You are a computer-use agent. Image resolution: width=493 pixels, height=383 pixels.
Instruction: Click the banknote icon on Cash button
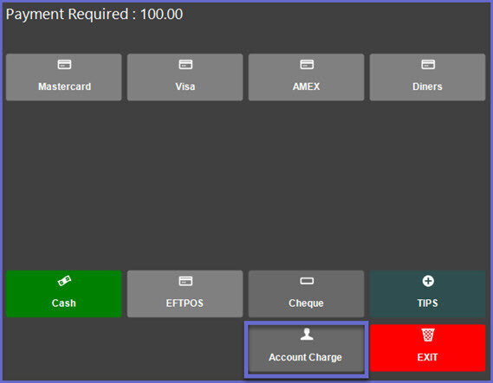(64, 281)
